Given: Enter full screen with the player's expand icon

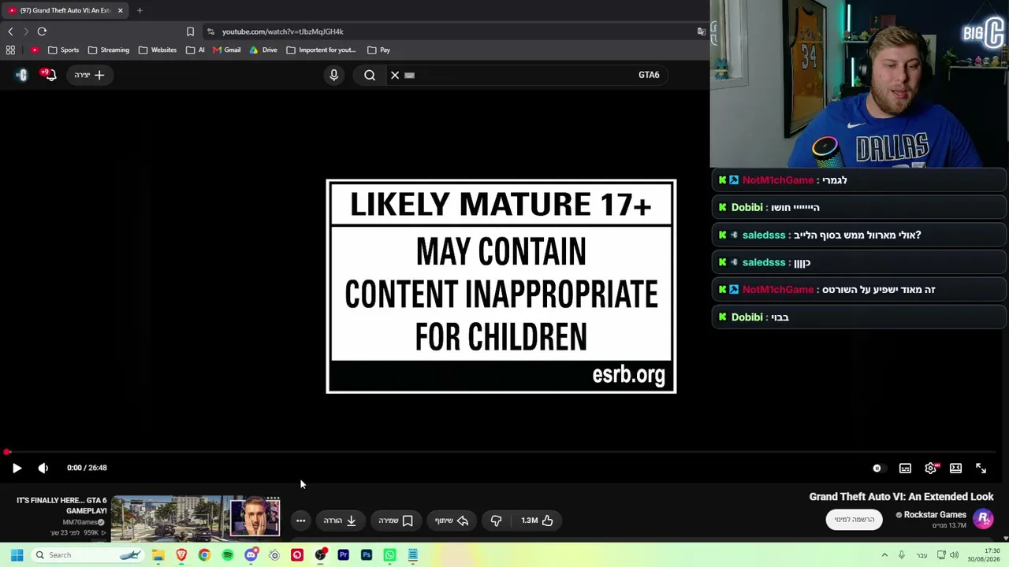Looking at the screenshot, I should point(981,469).
